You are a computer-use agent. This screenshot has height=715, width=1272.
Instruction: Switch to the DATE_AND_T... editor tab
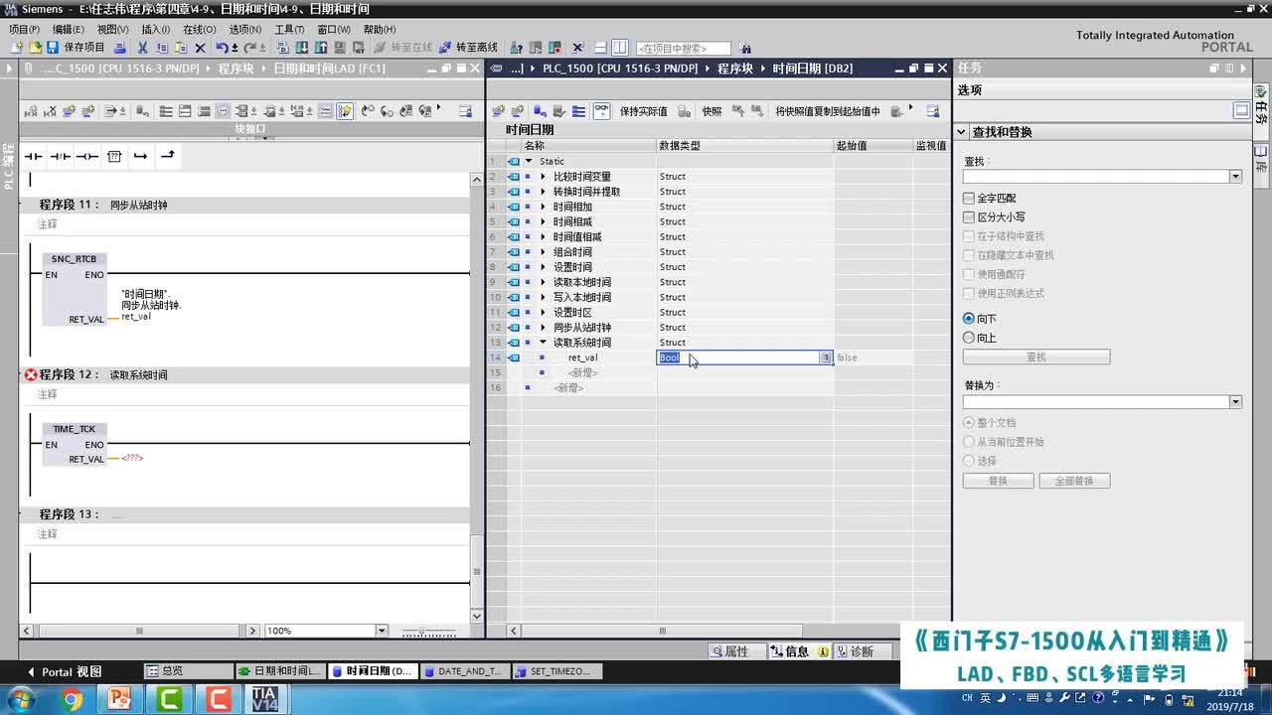pyautogui.click(x=463, y=671)
